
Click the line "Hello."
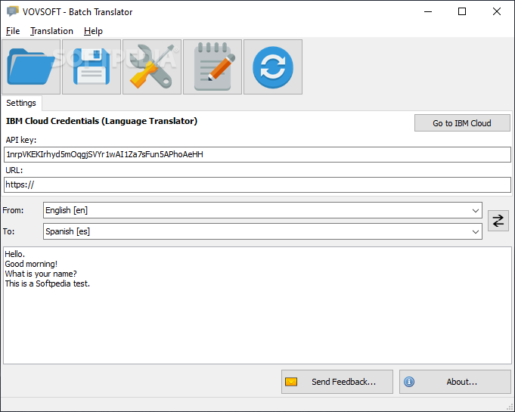click(15, 254)
